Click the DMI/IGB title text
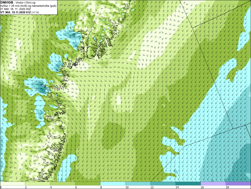Viewport: 251px width, 189px height. (x=7, y=3)
